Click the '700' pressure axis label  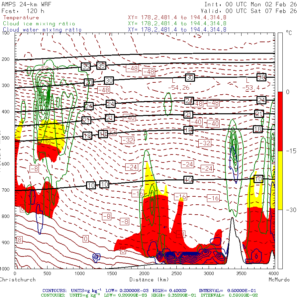click(x=6, y=190)
